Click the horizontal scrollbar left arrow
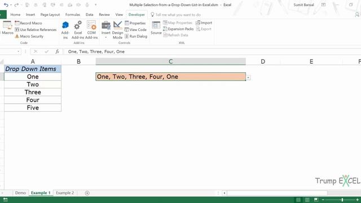Viewport: 361px width, 203px height. coord(224,193)
